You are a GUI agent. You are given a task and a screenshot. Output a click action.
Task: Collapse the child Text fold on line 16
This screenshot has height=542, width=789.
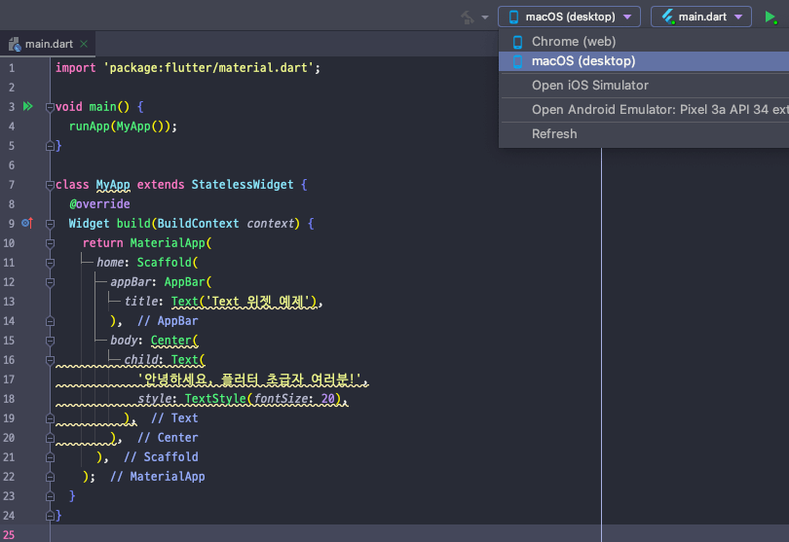pos(50,360)
